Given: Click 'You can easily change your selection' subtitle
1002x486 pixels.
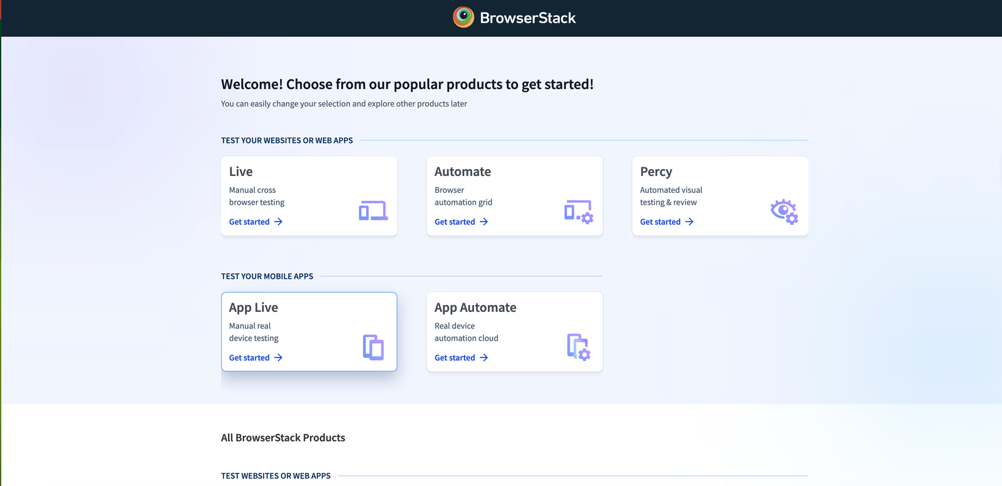Looking at the screenshot, I should pos(344,104).
